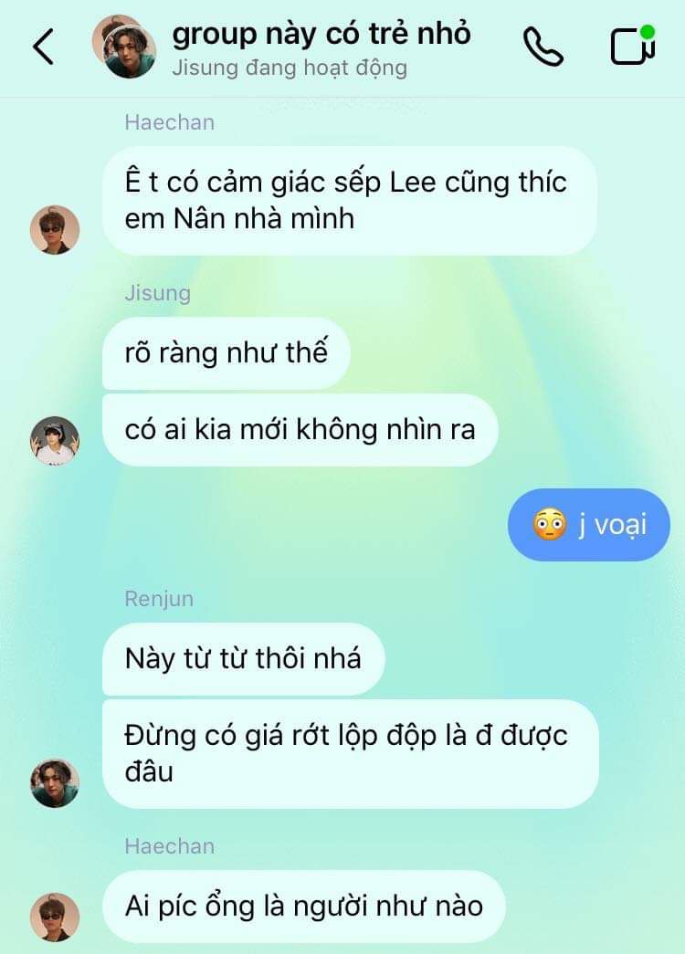Screen dimensions: 685x954
Task: Tap the sender name 'Renjun' label
Action: tap(159, 599)
